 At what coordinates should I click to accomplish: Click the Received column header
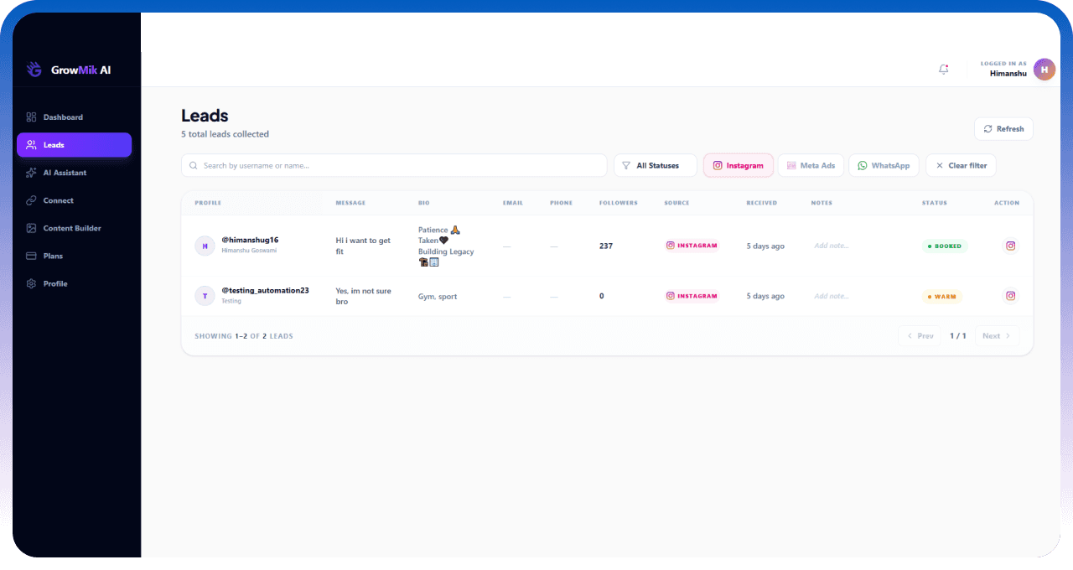coord(762,203)
